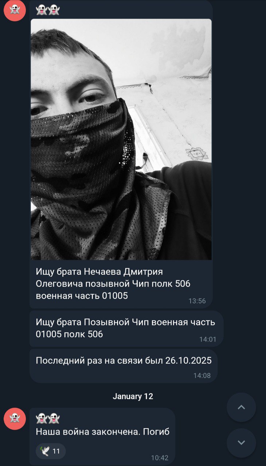Screen dimensions: 266x466
Task: Tap ghost emoji sender name above Погиб message
Action: 48,418
